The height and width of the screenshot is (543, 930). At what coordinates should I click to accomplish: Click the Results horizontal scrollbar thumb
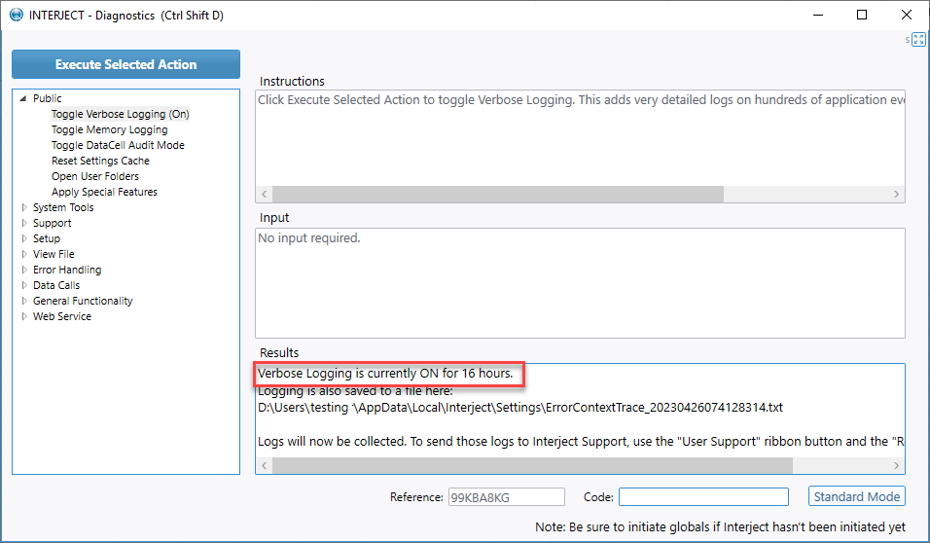tap(533, 466)
